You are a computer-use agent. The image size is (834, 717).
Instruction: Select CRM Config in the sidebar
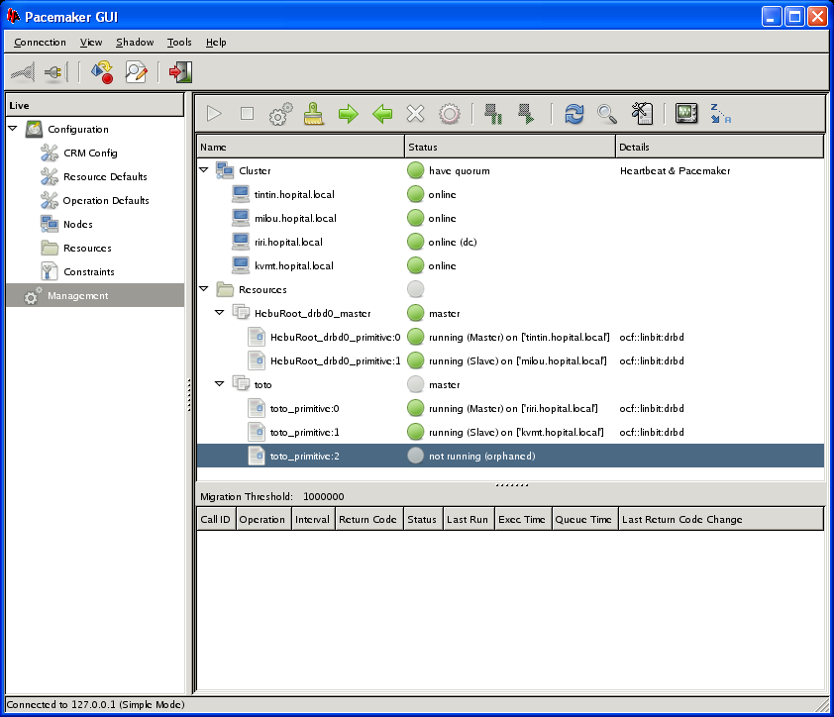(x=90, y=153)
